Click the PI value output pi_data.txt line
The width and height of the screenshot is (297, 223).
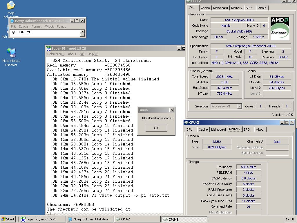click(111, 195)
